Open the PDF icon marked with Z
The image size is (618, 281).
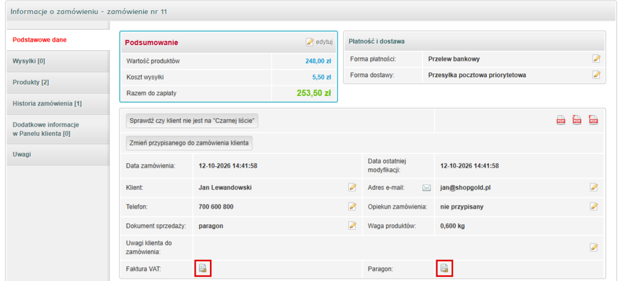(x=577, y=119)
